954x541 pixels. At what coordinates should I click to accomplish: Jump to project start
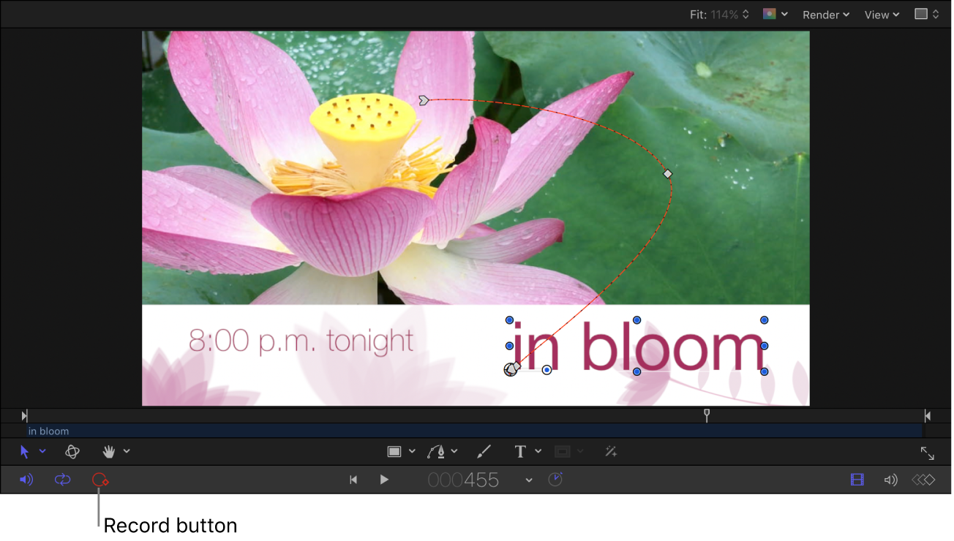(353, 480)
